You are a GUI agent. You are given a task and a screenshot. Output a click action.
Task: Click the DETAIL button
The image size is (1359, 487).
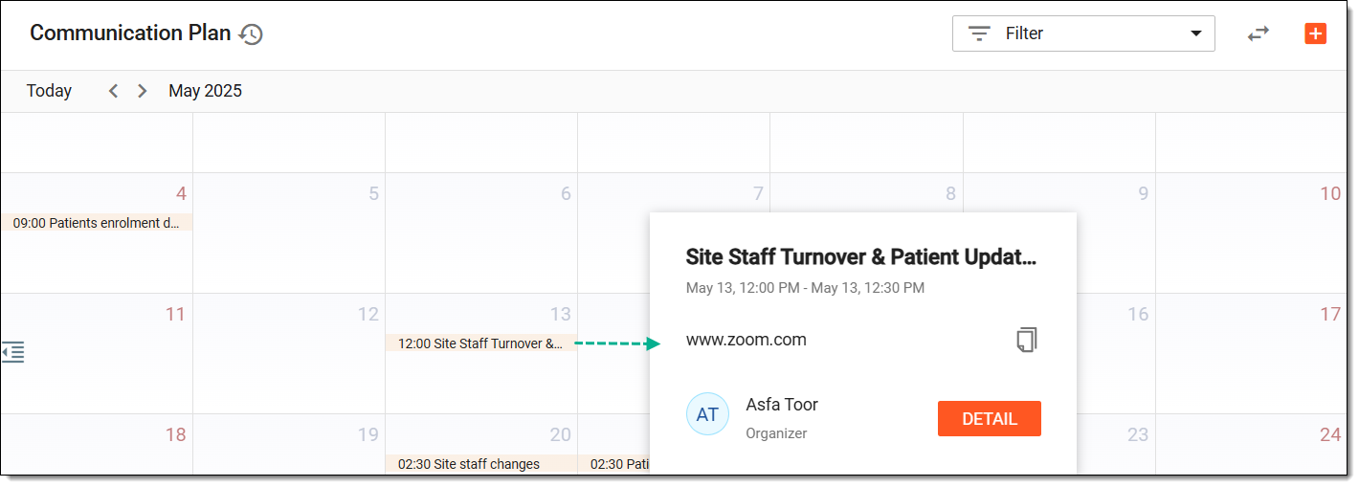coord(990,419)
